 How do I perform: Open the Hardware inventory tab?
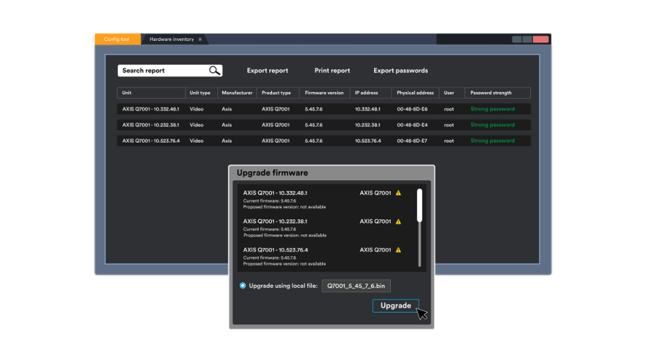tap(171, 40)
